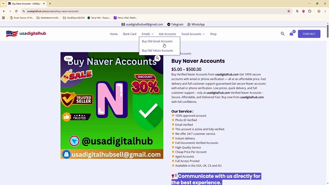Open the Temp Mail bookmark
The image size is (329, 185).
pyautogui.click(x=99, y=18)
